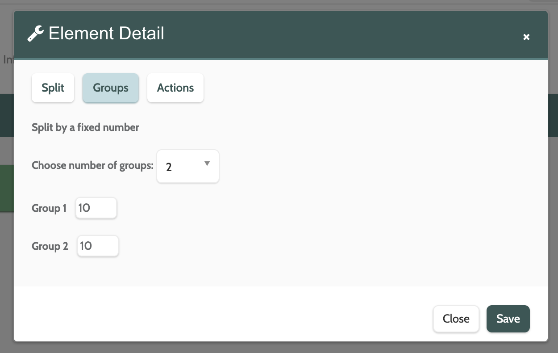
Task: Focus the Group 1 input field
Action: tap(96, 208)
